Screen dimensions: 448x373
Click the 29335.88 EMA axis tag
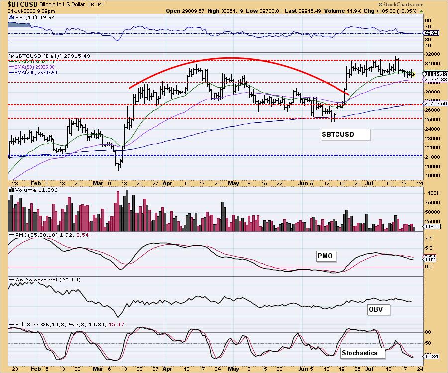[436, 80]
